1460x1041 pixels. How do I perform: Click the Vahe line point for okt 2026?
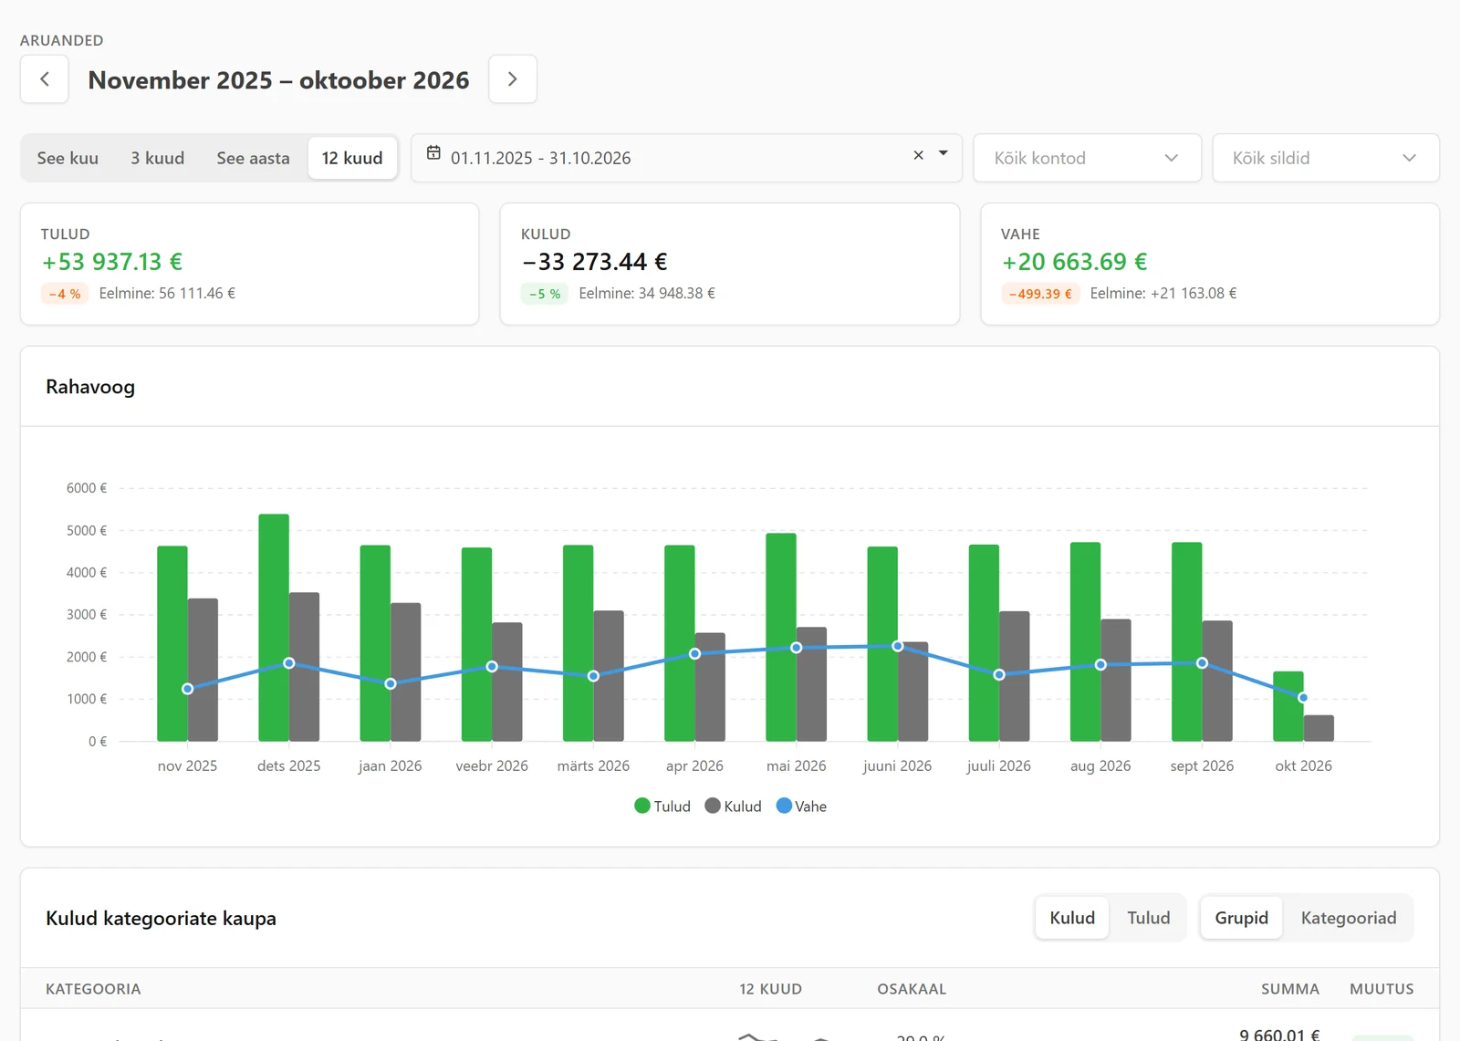point(1303,698)
